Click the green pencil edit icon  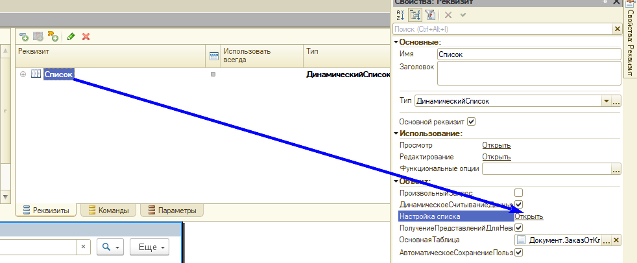[71, 37]
